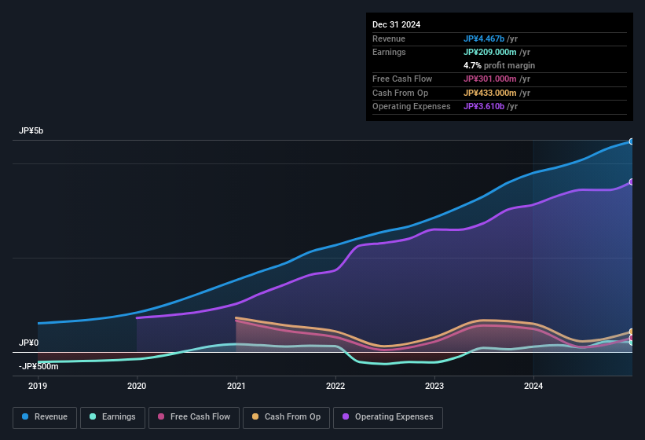Click the Dec 31 2024 tooltip date

click(396, 24)
